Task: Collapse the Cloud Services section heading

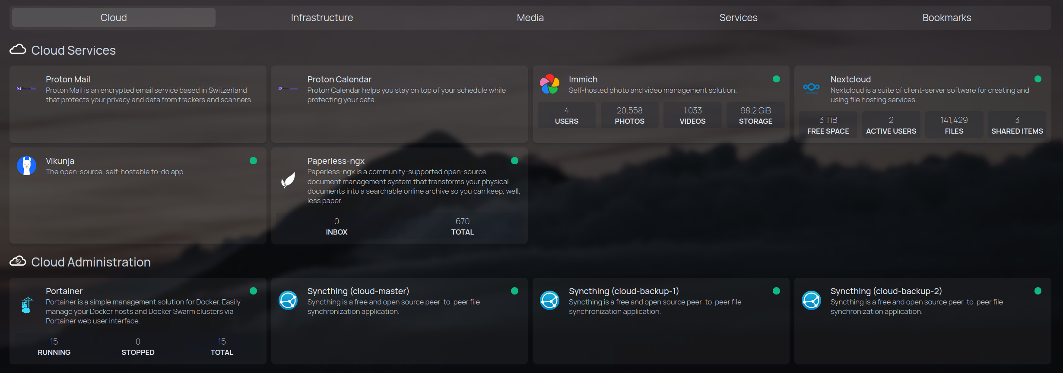Action: coord(73,50)
